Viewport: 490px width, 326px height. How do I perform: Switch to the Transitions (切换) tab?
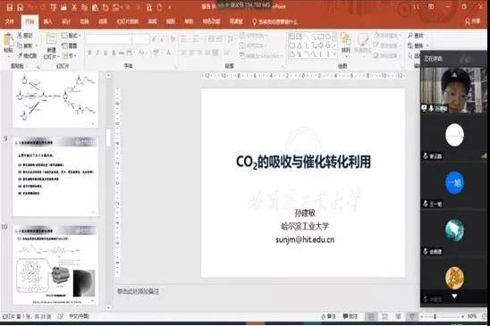click(x=85, y=21)
